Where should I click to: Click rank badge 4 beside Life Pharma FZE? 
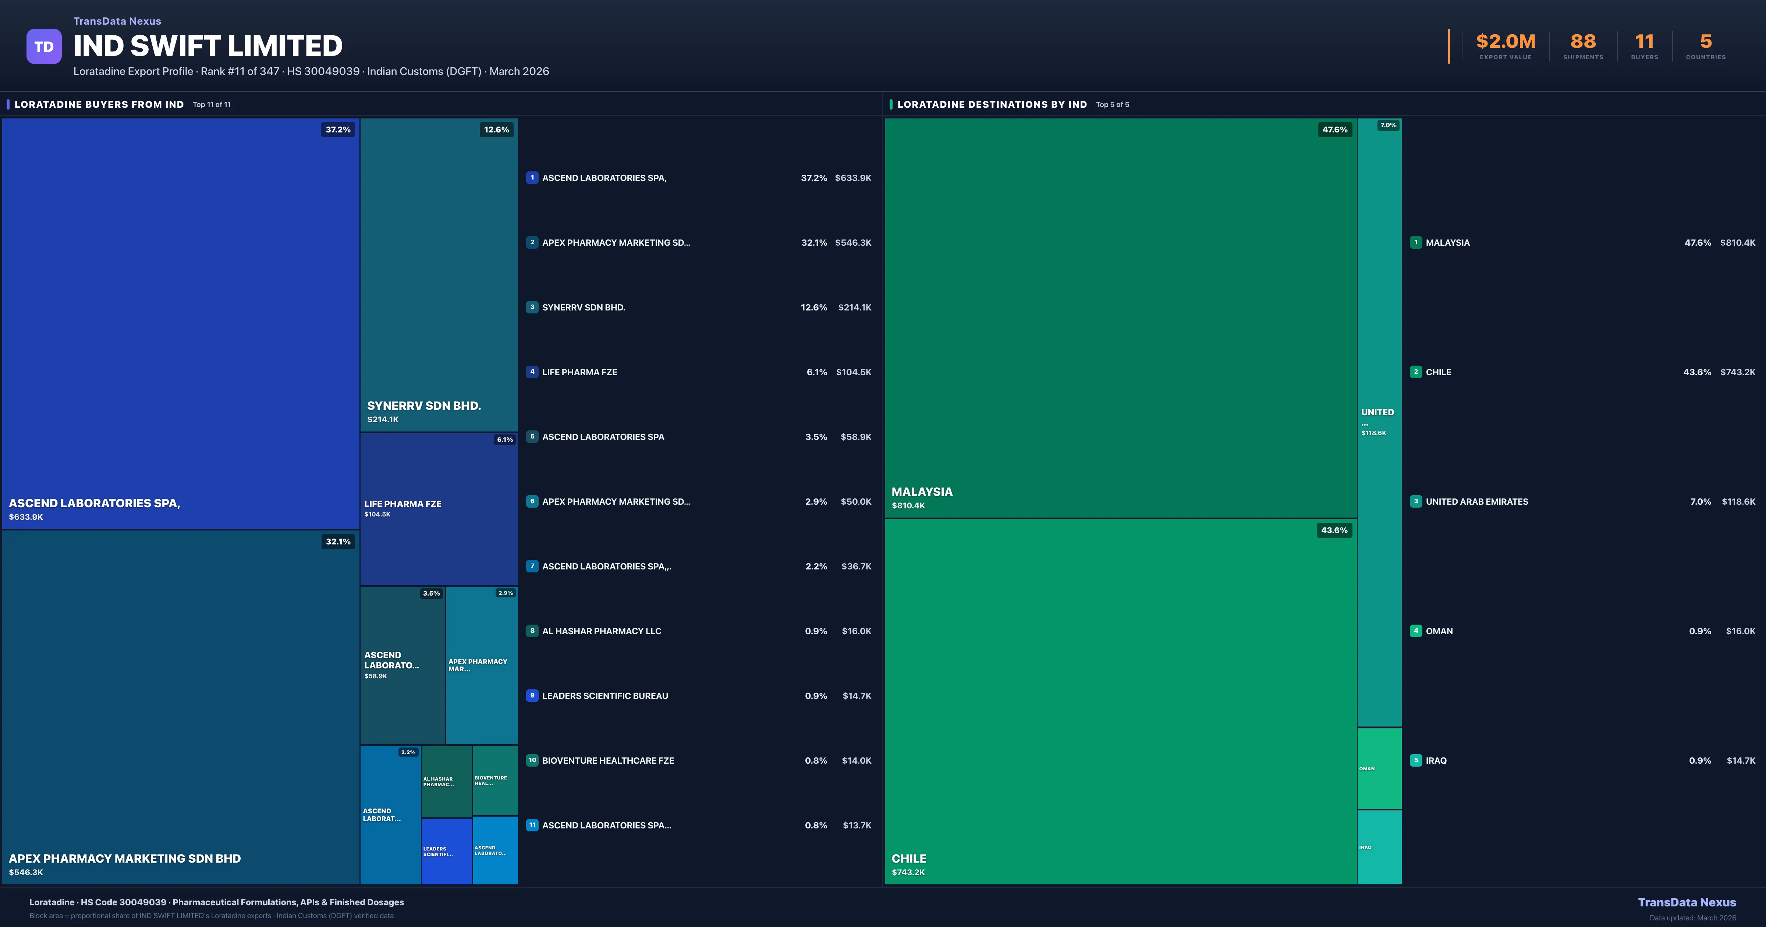pyautogui.click(x=532, y=372)
